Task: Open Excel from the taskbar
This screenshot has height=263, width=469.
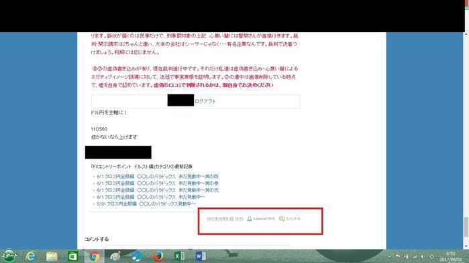Action: (179, 256)
